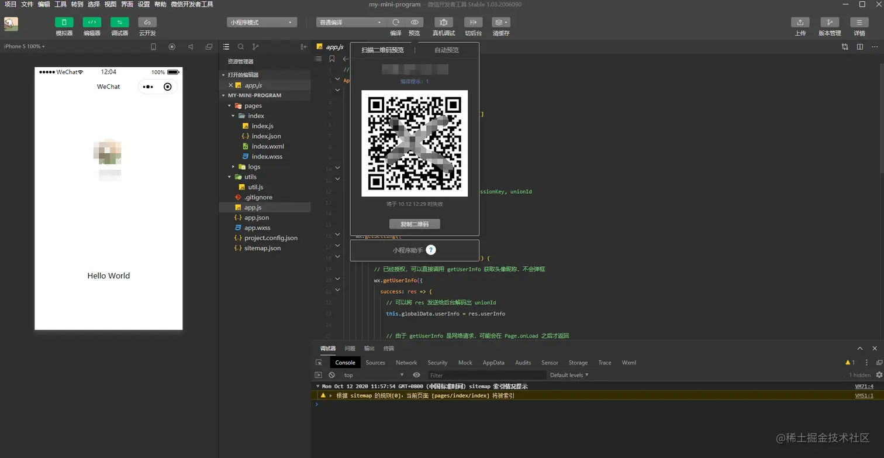884x458 pixels.
Task: Close app.js in open editors list
Action: (230, 85)
